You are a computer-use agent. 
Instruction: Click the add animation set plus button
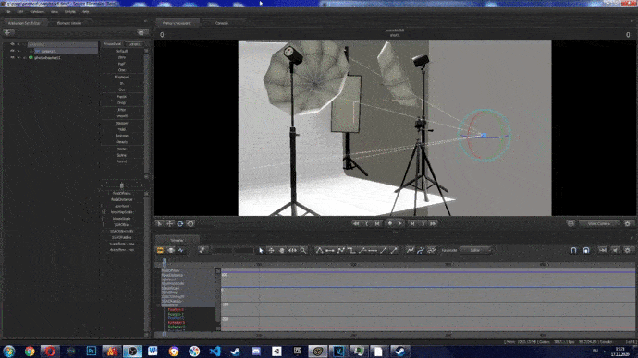click(7, 32)
